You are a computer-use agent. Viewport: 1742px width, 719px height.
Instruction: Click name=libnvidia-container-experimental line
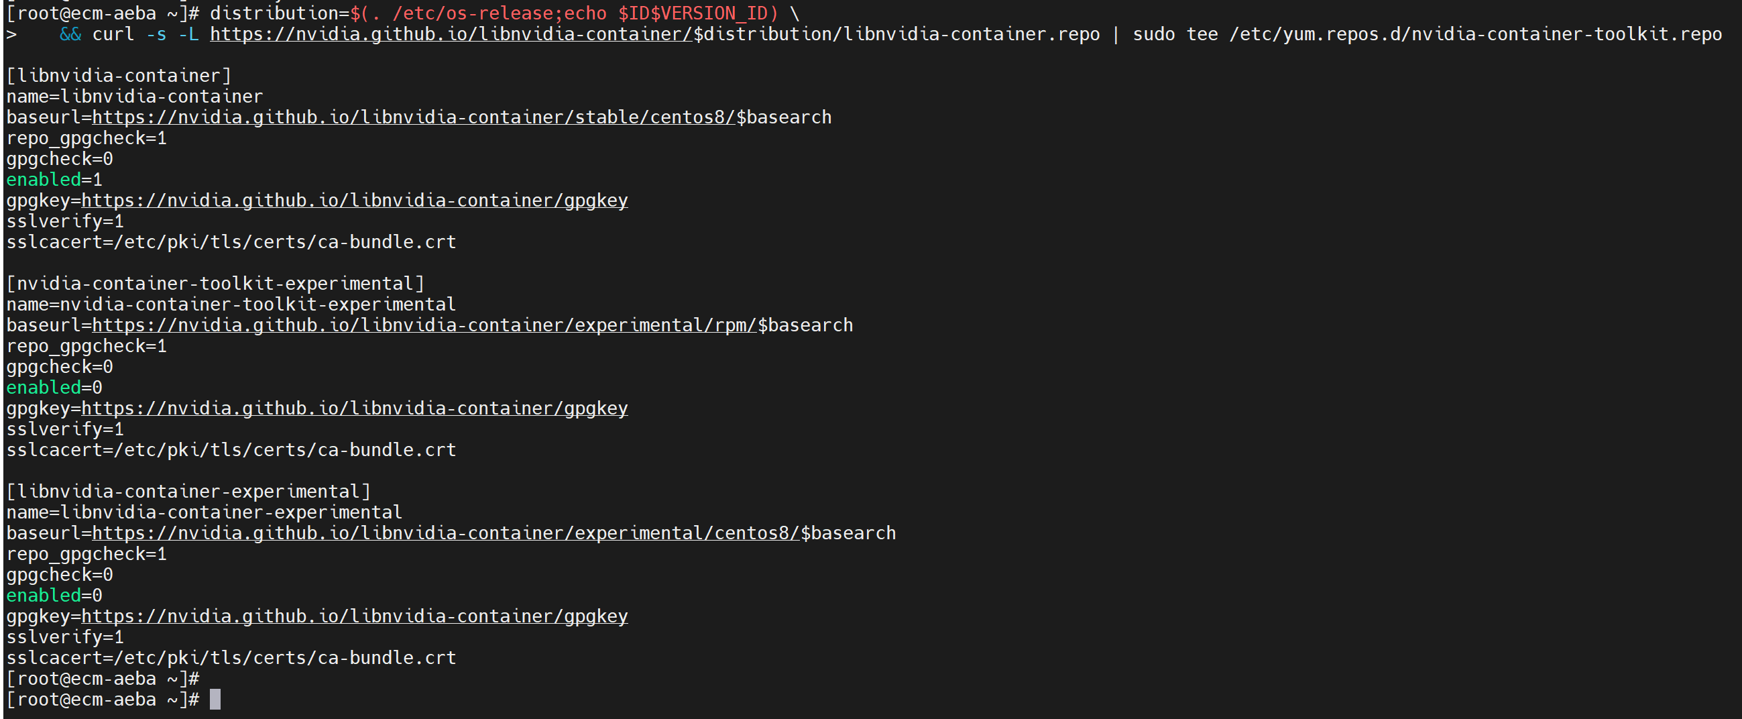(x=205, y=512)
